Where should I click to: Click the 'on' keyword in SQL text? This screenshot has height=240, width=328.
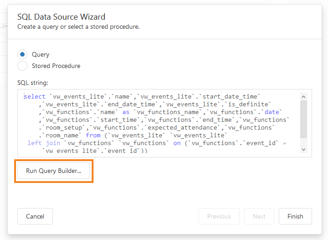[x=177, y=143]
